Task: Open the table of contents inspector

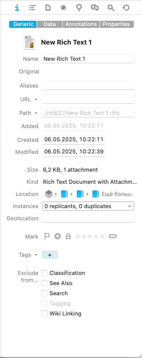Action: [x=32, y=8]
